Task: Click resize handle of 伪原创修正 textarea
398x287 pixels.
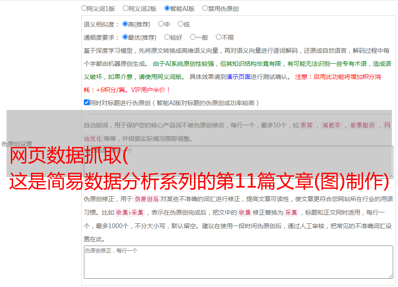Action: pos(391,276)
